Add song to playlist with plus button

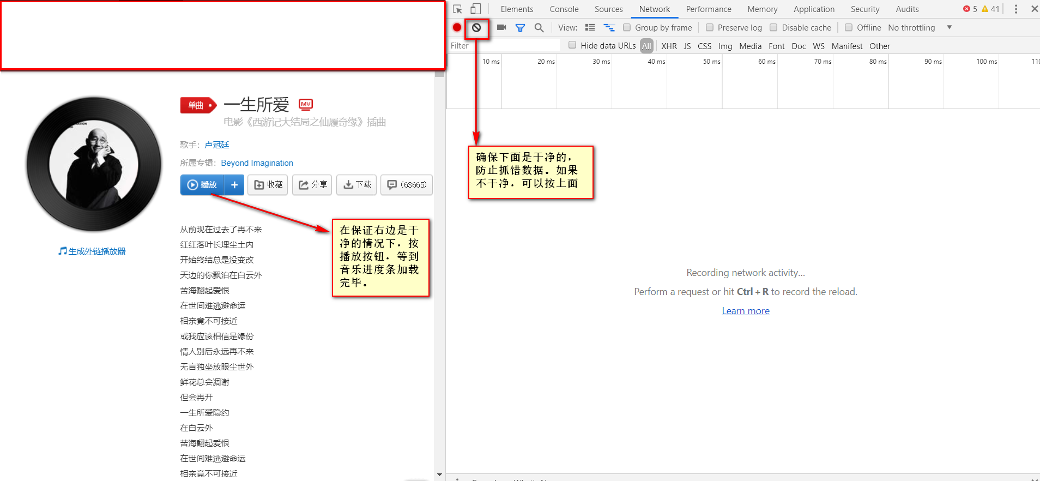coord(234,185)
